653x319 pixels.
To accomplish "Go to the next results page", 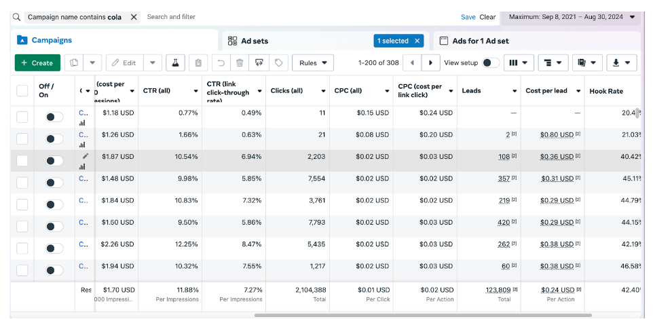I will coord(430,63).
